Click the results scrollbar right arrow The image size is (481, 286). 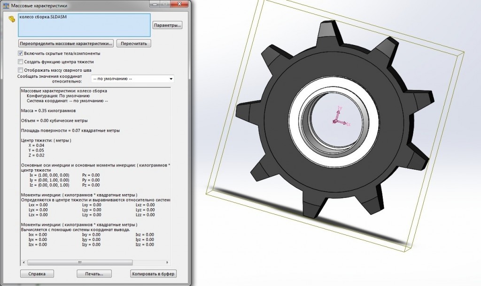167,263
